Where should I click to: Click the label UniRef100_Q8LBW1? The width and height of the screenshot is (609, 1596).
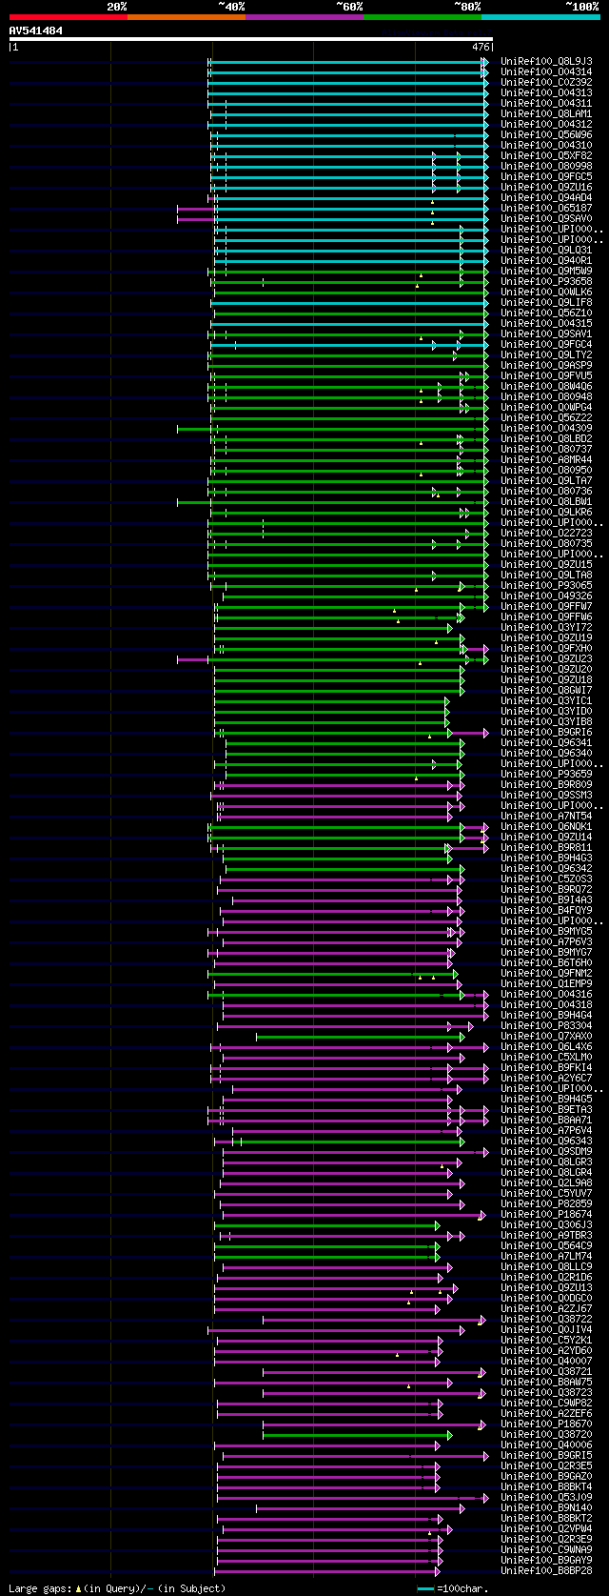(x=546, y=501)
